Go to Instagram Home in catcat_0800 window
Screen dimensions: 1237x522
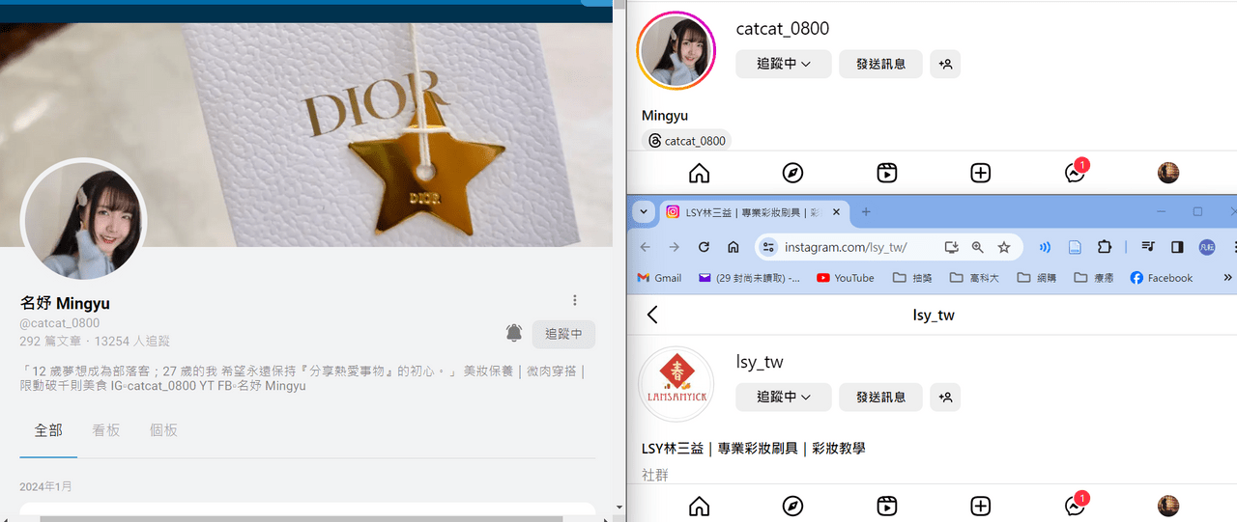point(699,174)
